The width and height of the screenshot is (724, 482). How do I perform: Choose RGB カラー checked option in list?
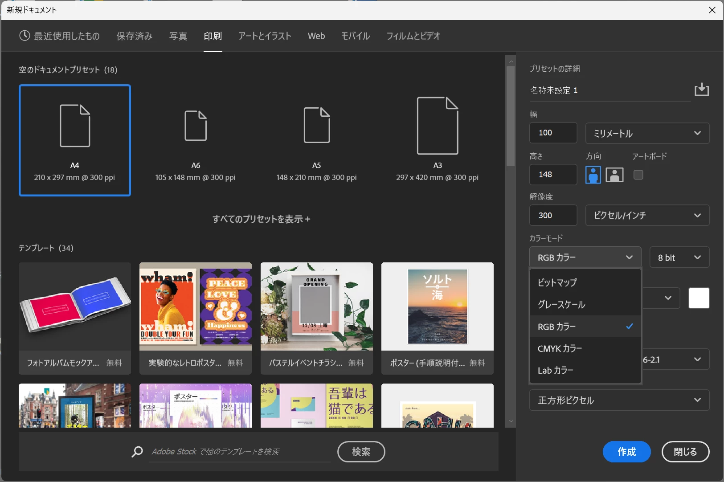click(x=585, y=327)
